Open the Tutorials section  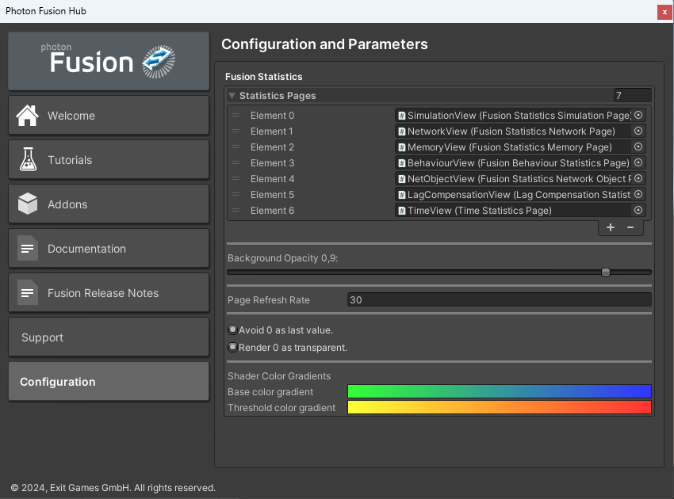[x=109, y=159]
